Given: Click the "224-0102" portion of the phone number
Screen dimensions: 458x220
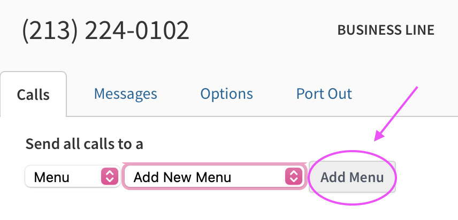Looking at the screenshot, I should click(137, 31).
